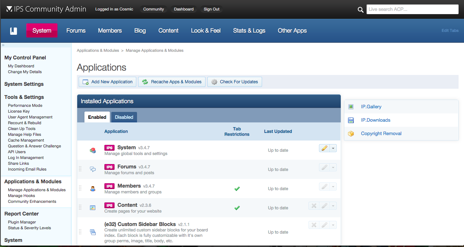464x247 pixels.
Task: Open Manage Hooks in the sidebar
Action: (x=21, y=196)
